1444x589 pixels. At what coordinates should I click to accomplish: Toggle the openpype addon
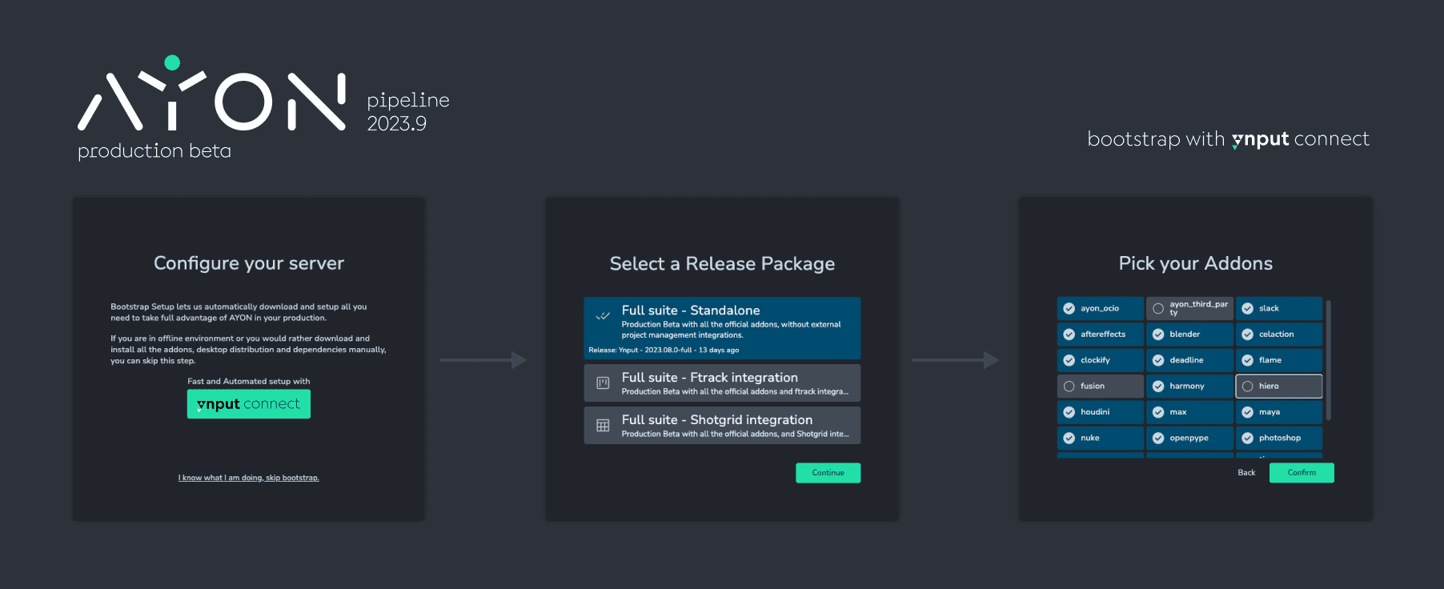click(x=1189, y=438)
